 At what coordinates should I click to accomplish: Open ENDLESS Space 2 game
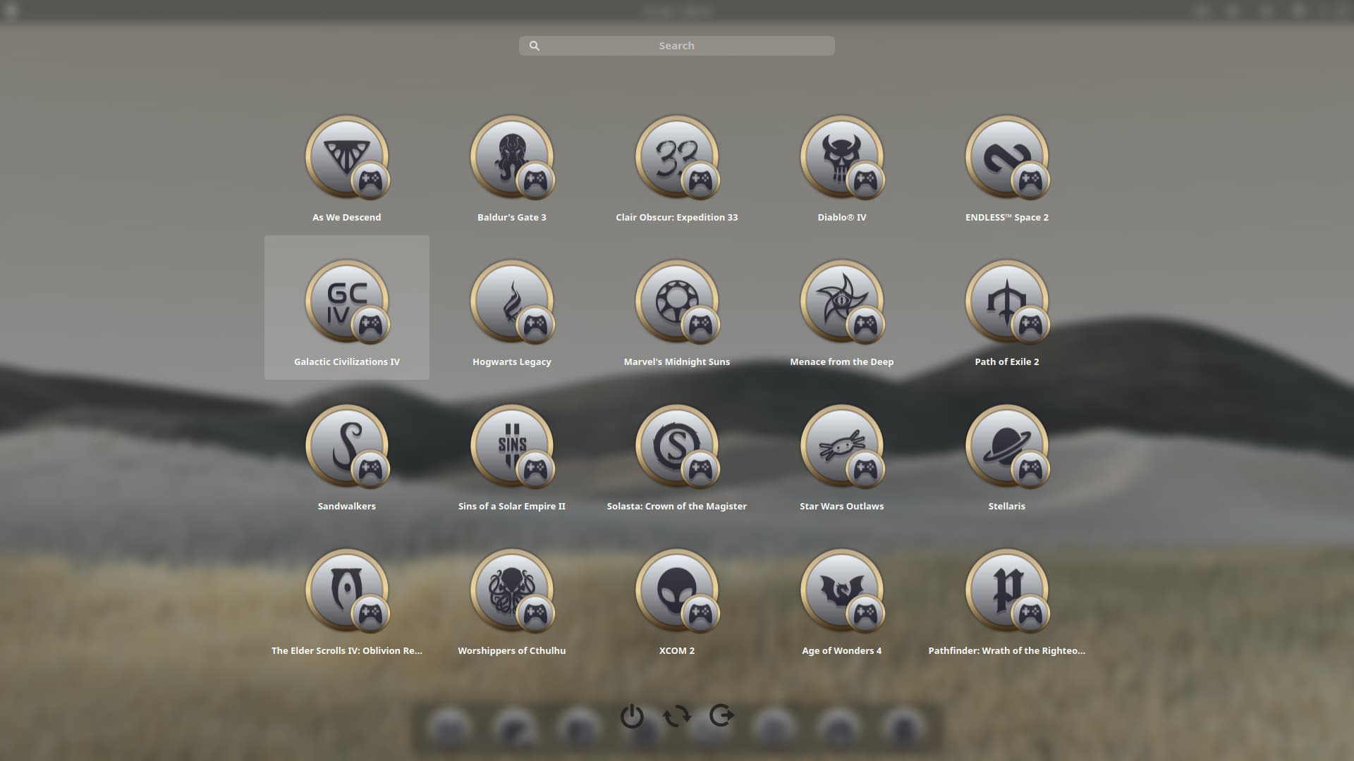(x=1006, y=158)
